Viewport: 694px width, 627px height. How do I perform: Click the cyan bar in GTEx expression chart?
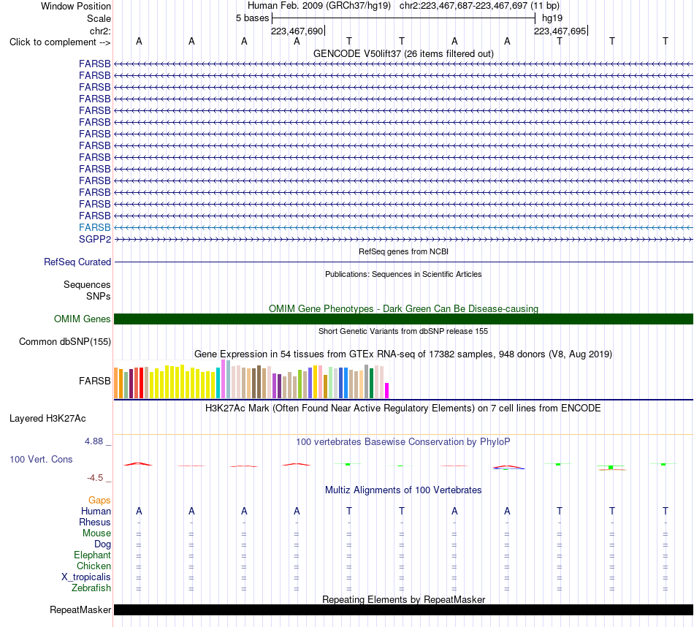pyautogui.click(x=218, y=383)
